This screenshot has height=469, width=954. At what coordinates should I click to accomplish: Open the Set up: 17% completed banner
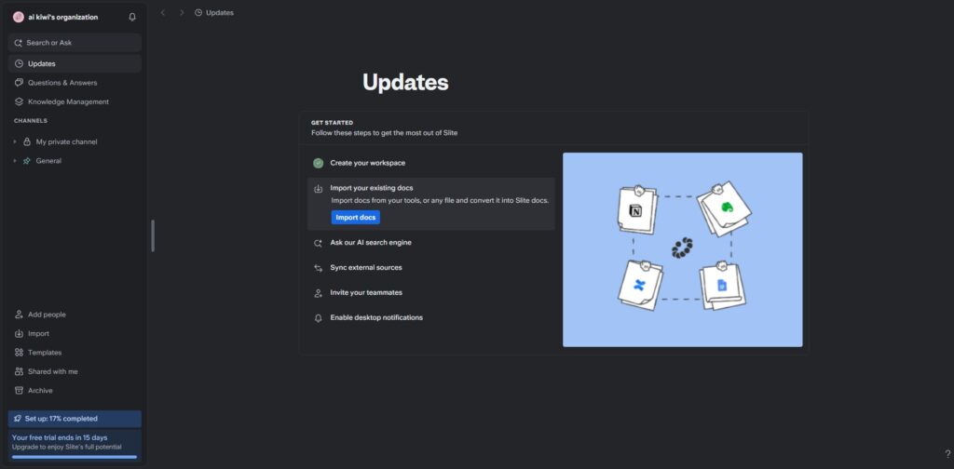[75, 419]
